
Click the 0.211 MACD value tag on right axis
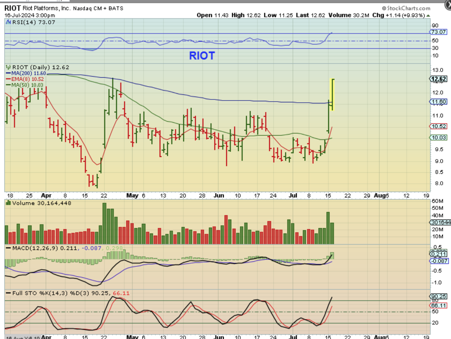point(439,254)
